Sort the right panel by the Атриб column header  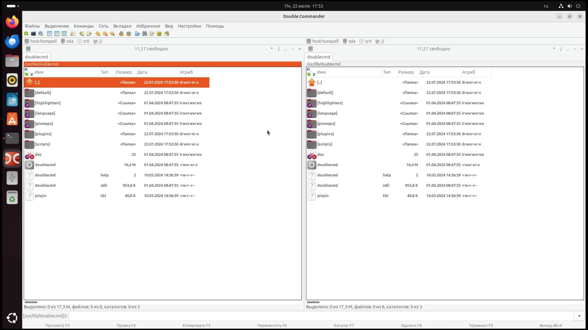pyautogui.click(x=476, y=72)
